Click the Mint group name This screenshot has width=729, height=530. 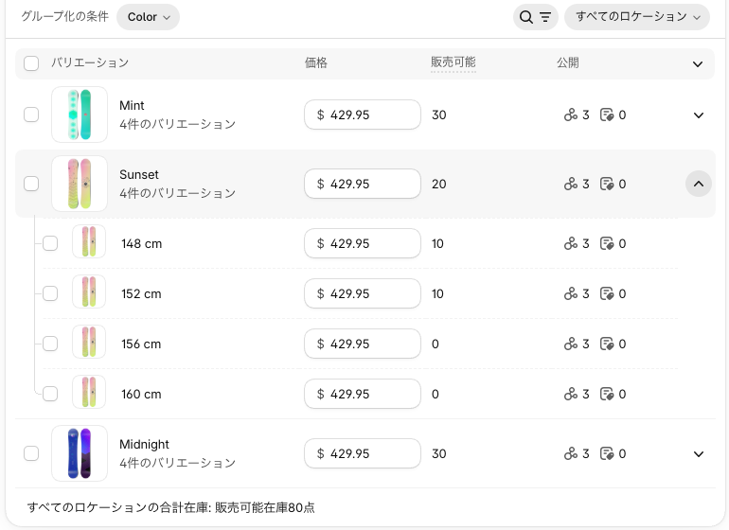click(132, 106)
